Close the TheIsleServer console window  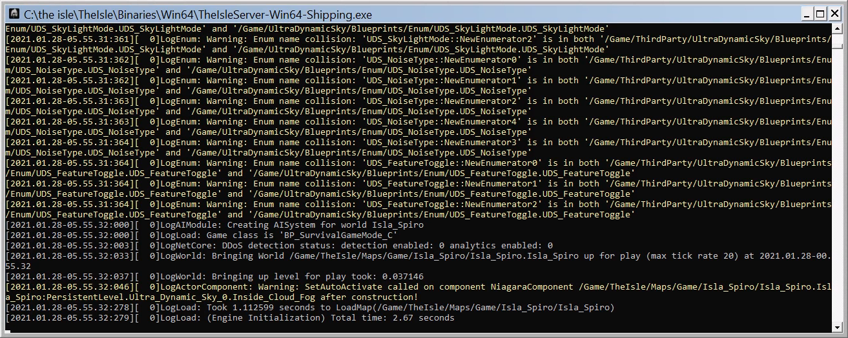pyautogui.click(x=836, y=14)
